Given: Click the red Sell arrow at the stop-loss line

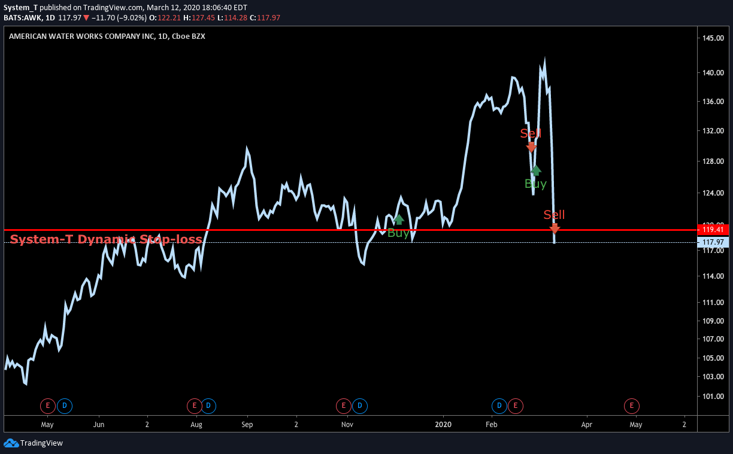Looking at the screenshot, I should point(555,228).
